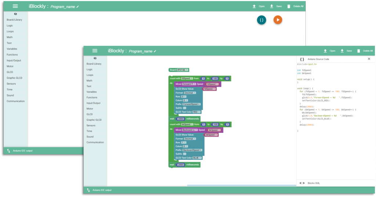
Task: Click Open upload icon in front window
Action: click(x=325, y=51)
